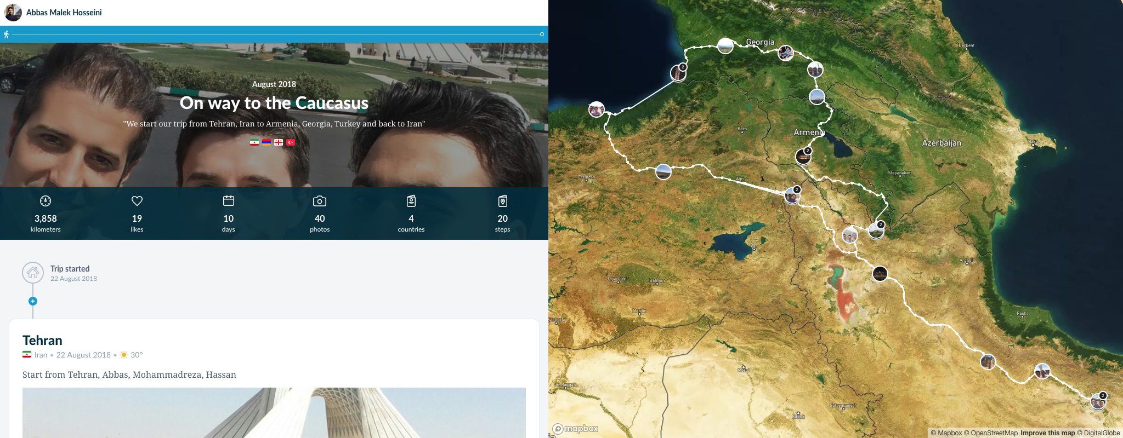1123x438 pixels.
Task: Click the compass kilometers icon
Action: coord(46,201)
